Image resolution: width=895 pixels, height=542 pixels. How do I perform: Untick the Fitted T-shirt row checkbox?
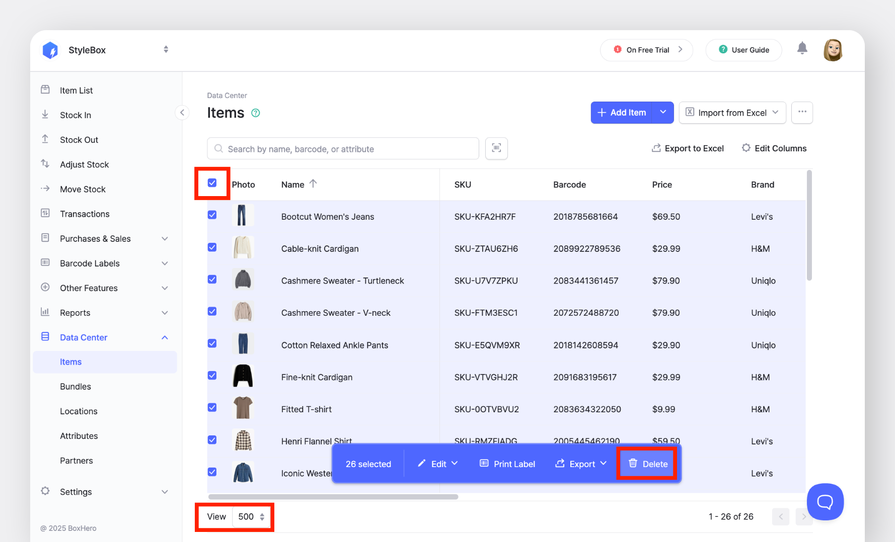(x=212, y=408)
